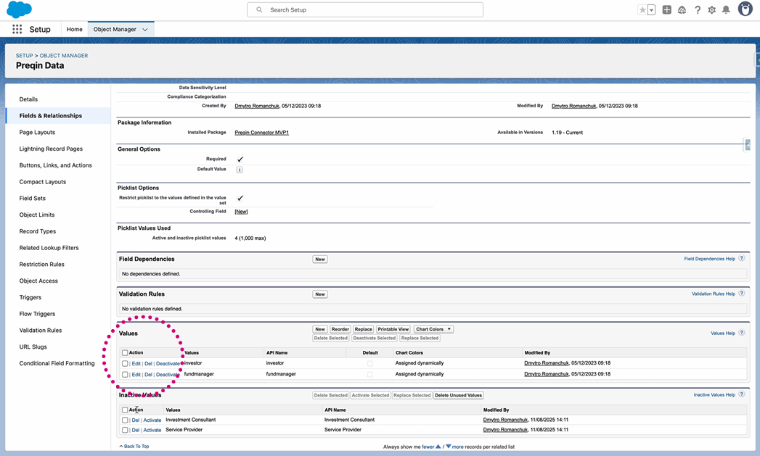Click the user avatar profile icon

745,9
